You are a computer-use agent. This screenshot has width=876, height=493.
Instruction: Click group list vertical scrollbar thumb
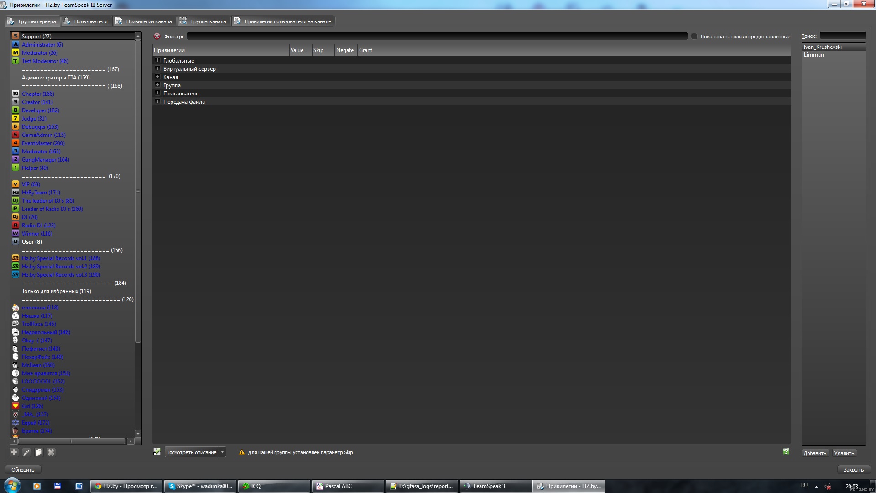[x=138, y=191]
